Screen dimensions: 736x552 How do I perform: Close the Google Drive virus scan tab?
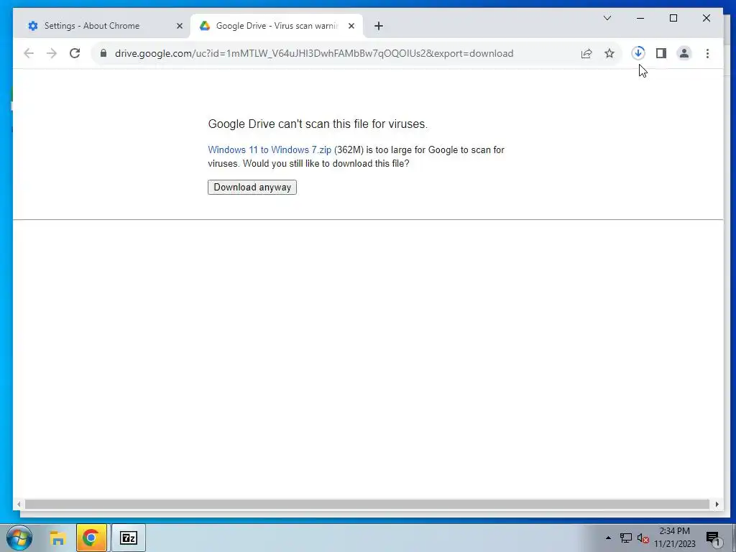pos(351,26)
